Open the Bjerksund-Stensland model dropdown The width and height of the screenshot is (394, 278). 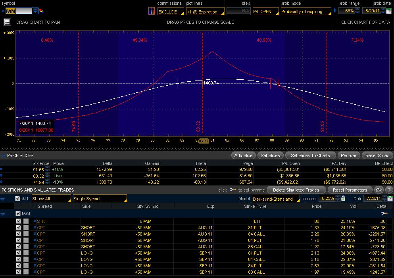pos(276,199)
